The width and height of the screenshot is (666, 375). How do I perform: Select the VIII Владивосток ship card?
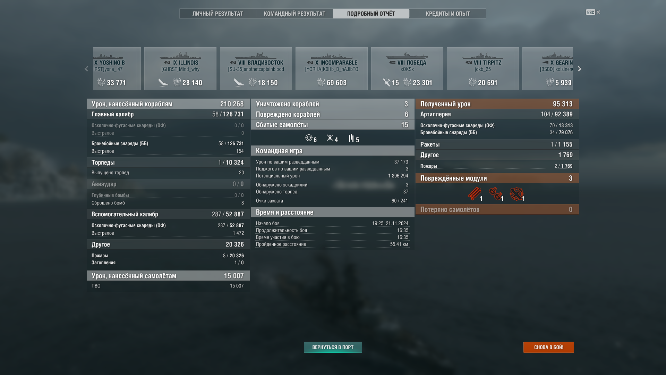[256, 69]
